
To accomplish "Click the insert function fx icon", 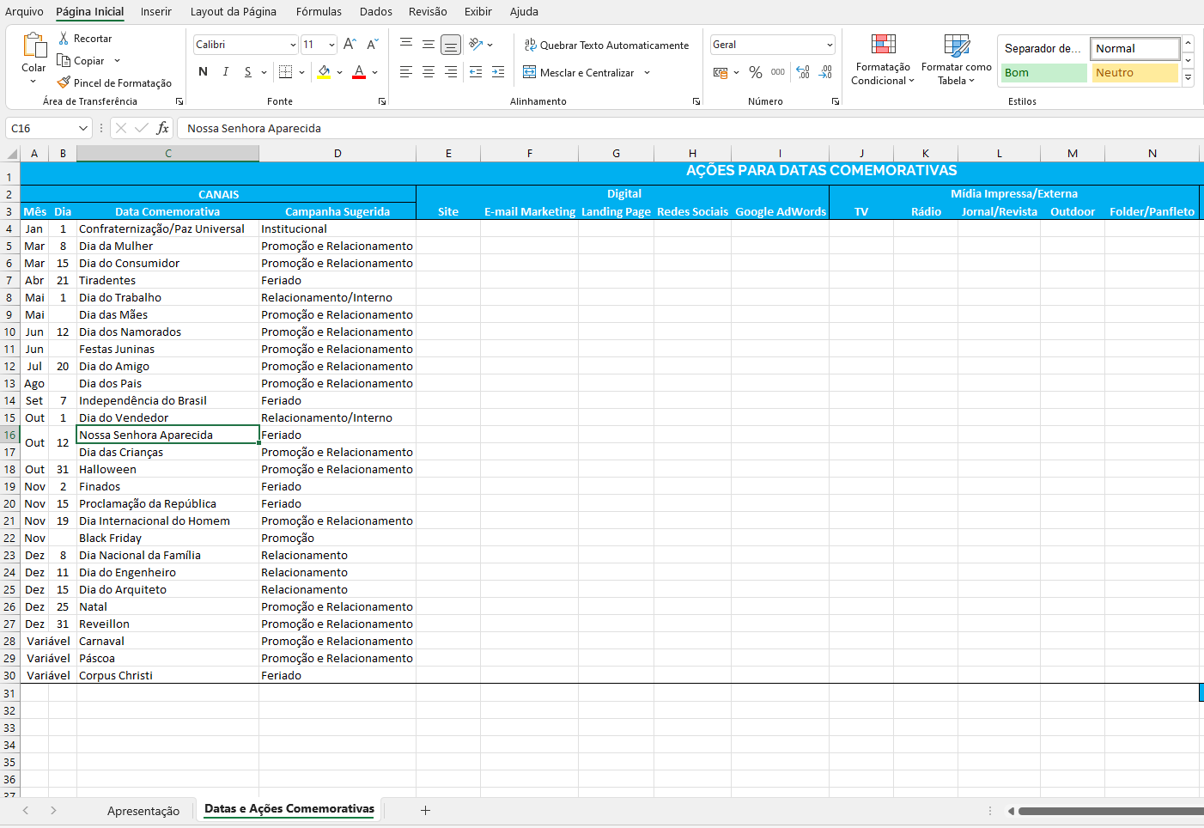I will pyautogui.click(x=162, y=128).
